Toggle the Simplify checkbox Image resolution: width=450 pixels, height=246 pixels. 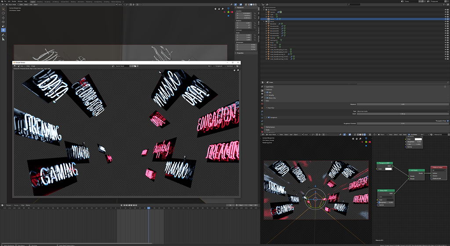[267, 95]
